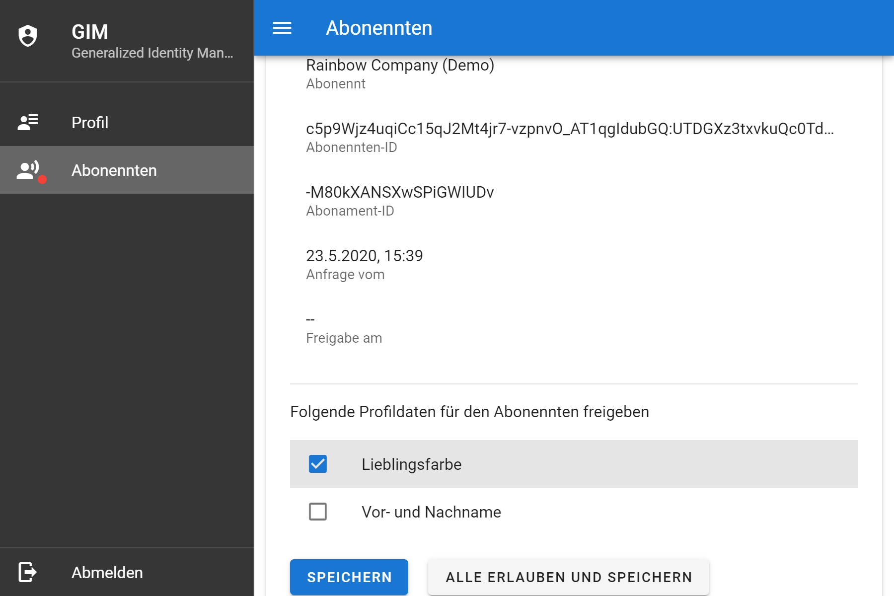Choose the Abmelden label to log out
This screenshot has width=894, height=596.
(x=107, y=573)
